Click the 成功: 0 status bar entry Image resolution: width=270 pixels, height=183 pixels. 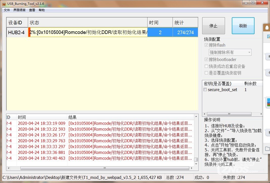(202, 177)
